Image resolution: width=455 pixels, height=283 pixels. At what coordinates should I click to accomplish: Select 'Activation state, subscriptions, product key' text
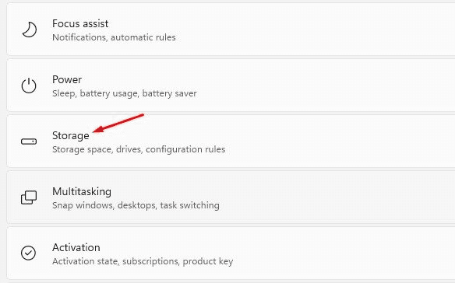click(x=143, y=261)
